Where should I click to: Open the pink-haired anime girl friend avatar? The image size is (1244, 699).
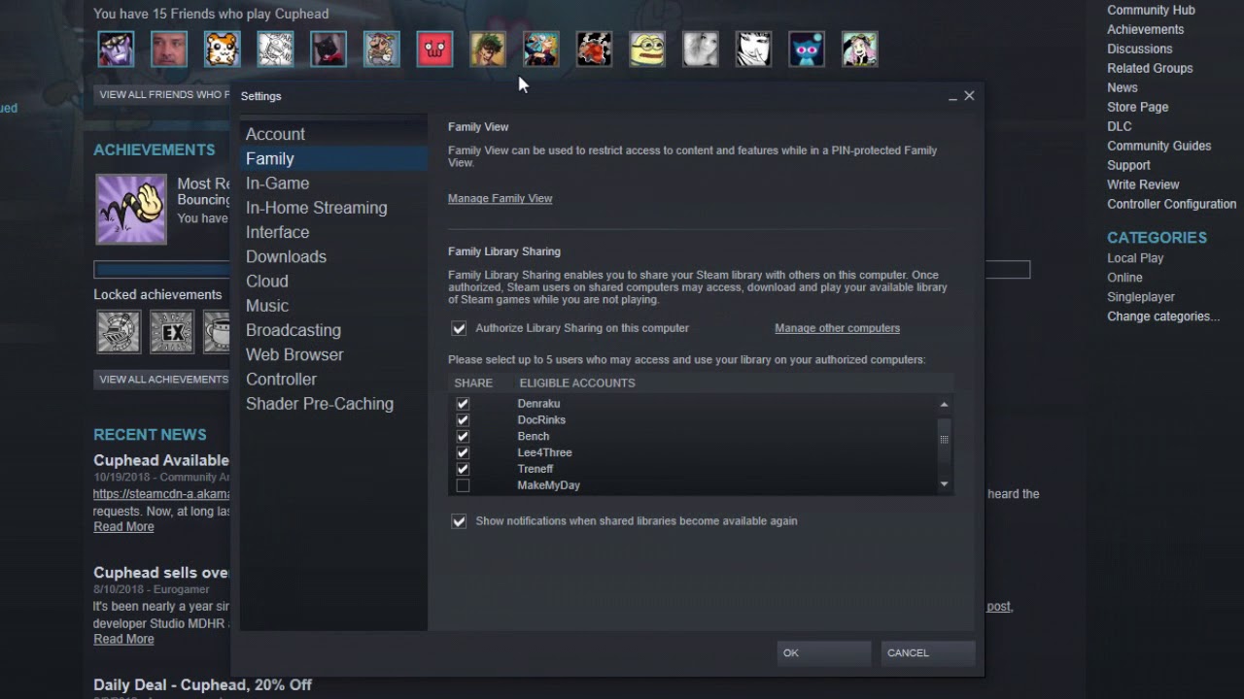(x=860, y=50)
